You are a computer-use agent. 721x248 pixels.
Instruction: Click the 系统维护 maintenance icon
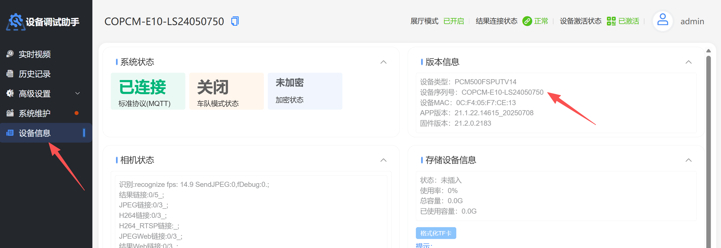point(10,113)
